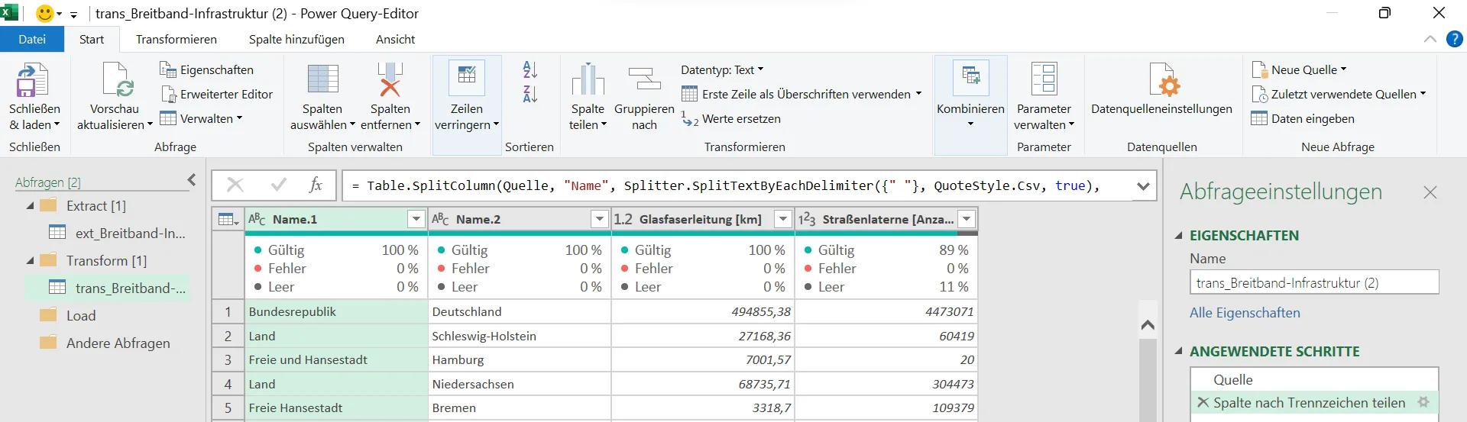Open filter dropdown for Name.2 column
The height and width of the screenshot is (422, 1467).
600,219
